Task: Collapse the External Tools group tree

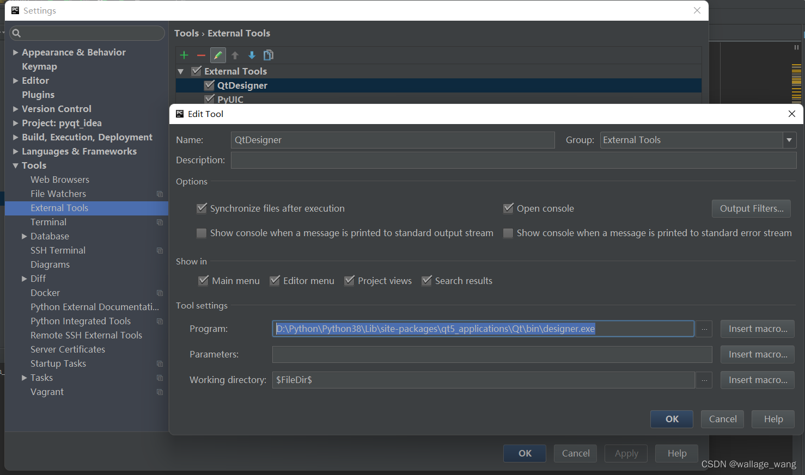Action: point(181,71)
